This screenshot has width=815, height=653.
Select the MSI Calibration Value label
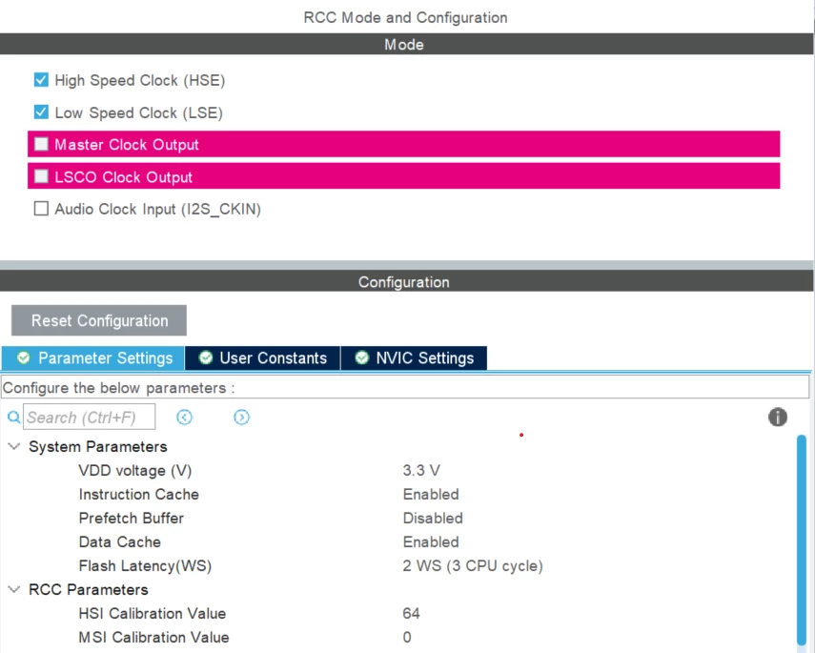153,638
